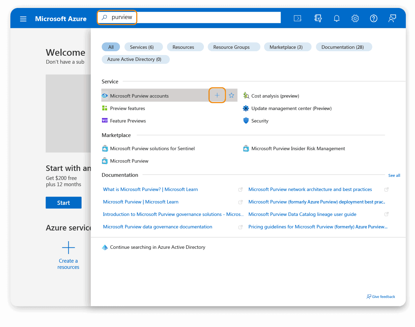Select the Microsoft Purview accounts service
Screen dimensions: 415x327
pos(139,96)
